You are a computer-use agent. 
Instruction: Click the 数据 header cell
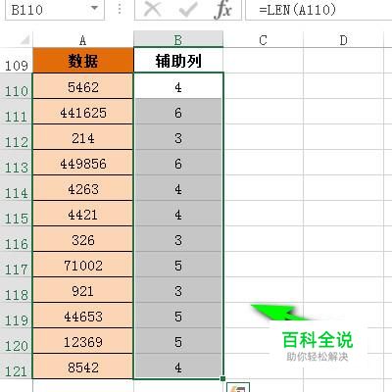tap(83, 61)
